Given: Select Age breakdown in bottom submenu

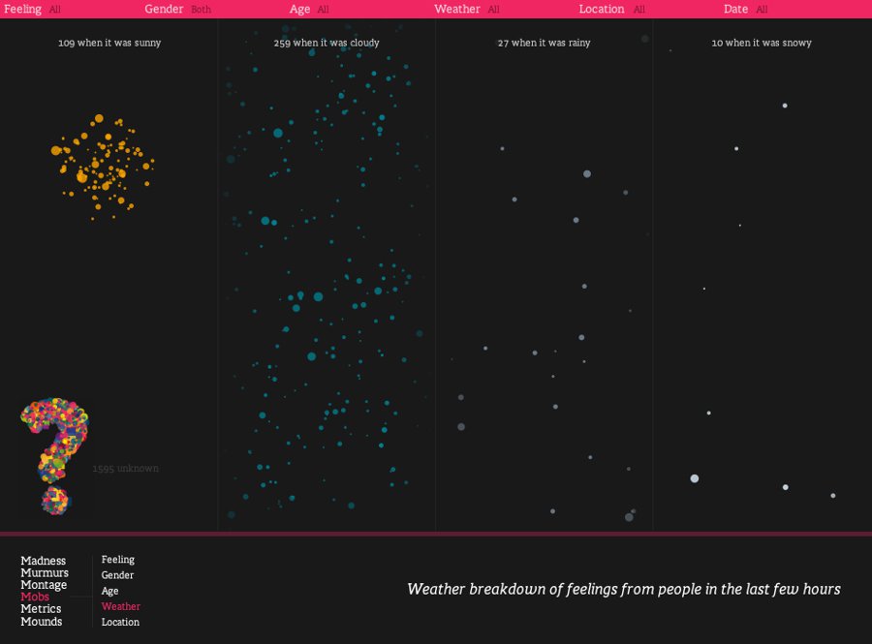Looking at the screenshot, I should (x=110, y=591).
